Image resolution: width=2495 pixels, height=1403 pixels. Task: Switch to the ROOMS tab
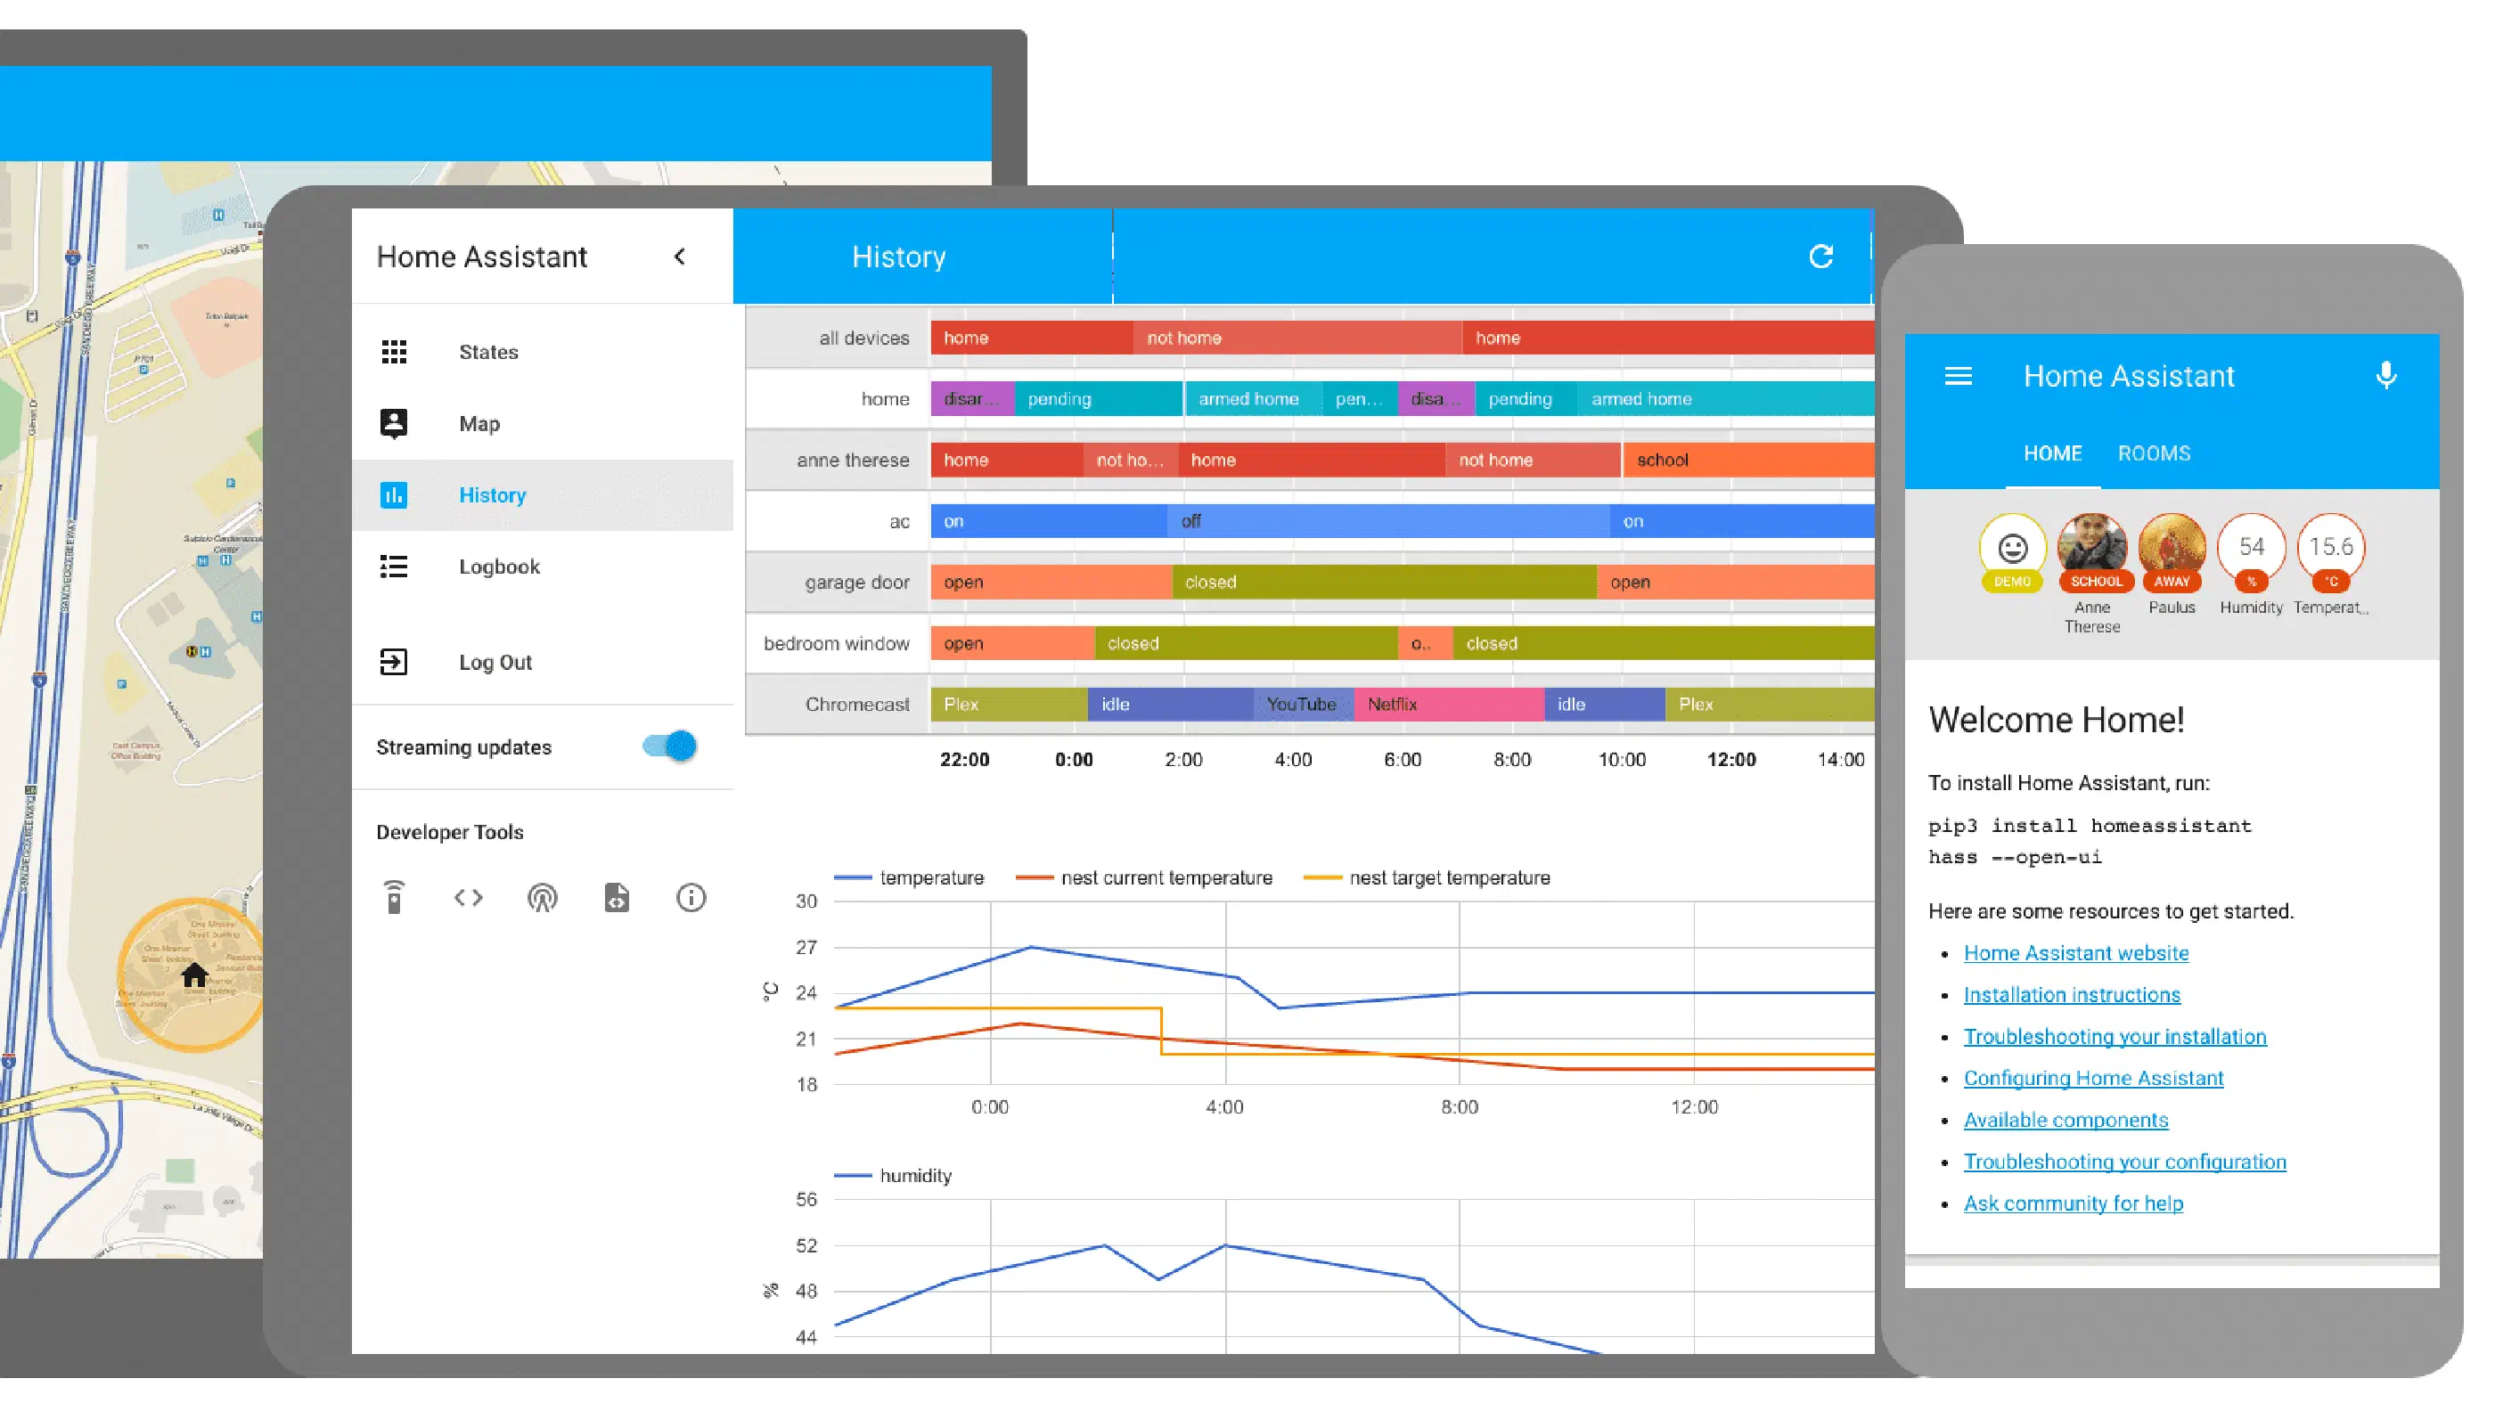point(2153,453)
